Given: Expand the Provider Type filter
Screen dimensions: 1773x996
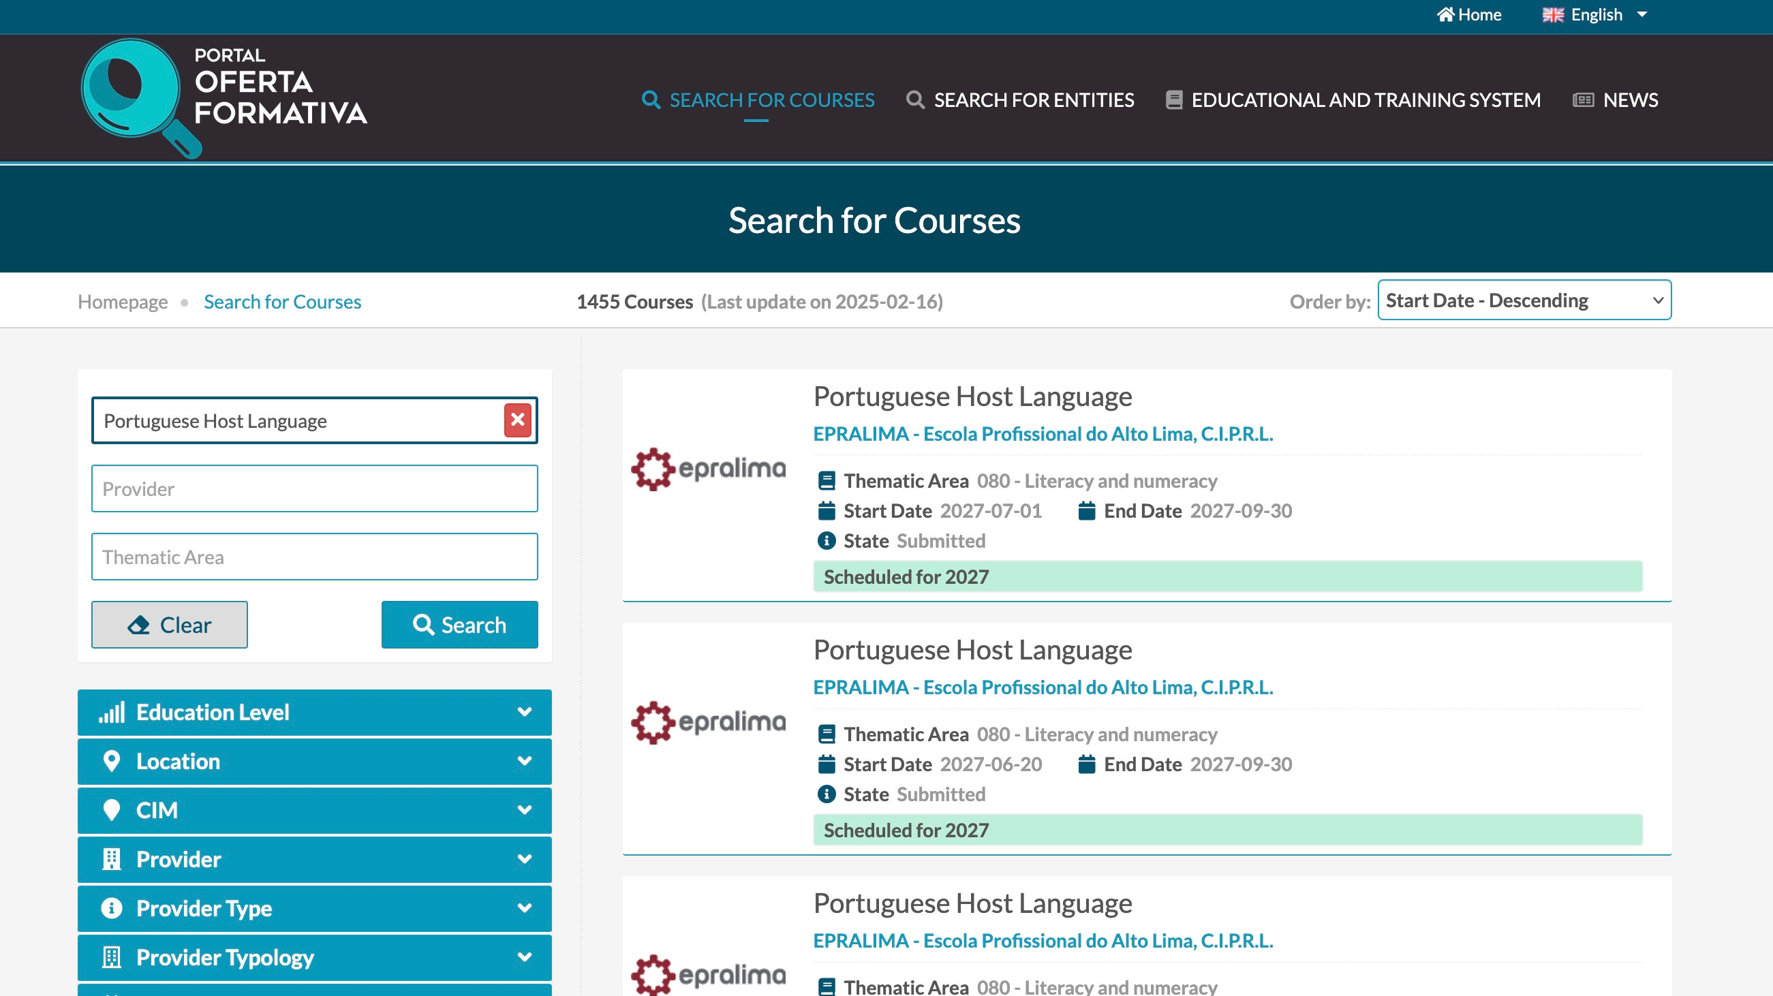Looking at the screenshot, I should tap(315, 909).
